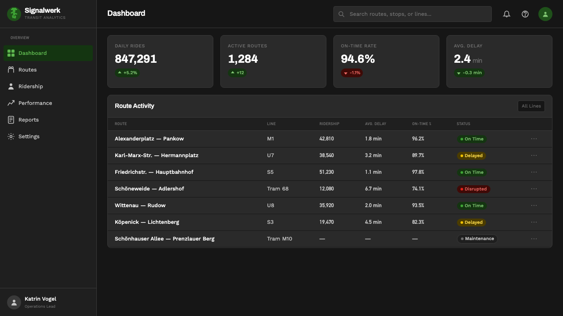Open more options for Alexanderplatz — Pankow
The width and height of the screenshot is (563, 316).
[534, 139]
